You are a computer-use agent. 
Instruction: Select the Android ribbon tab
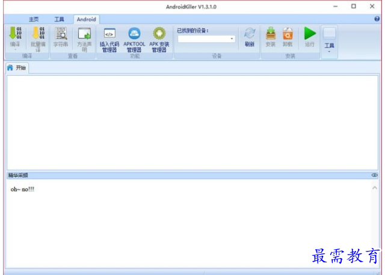pyautogui.click(x=87, y=19)
